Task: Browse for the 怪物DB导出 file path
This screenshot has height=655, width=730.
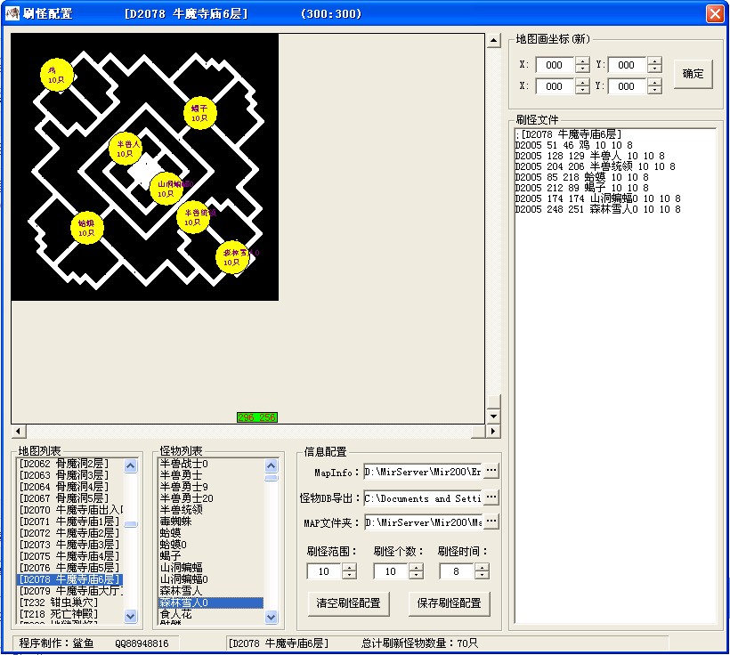Action: [491, 497]
